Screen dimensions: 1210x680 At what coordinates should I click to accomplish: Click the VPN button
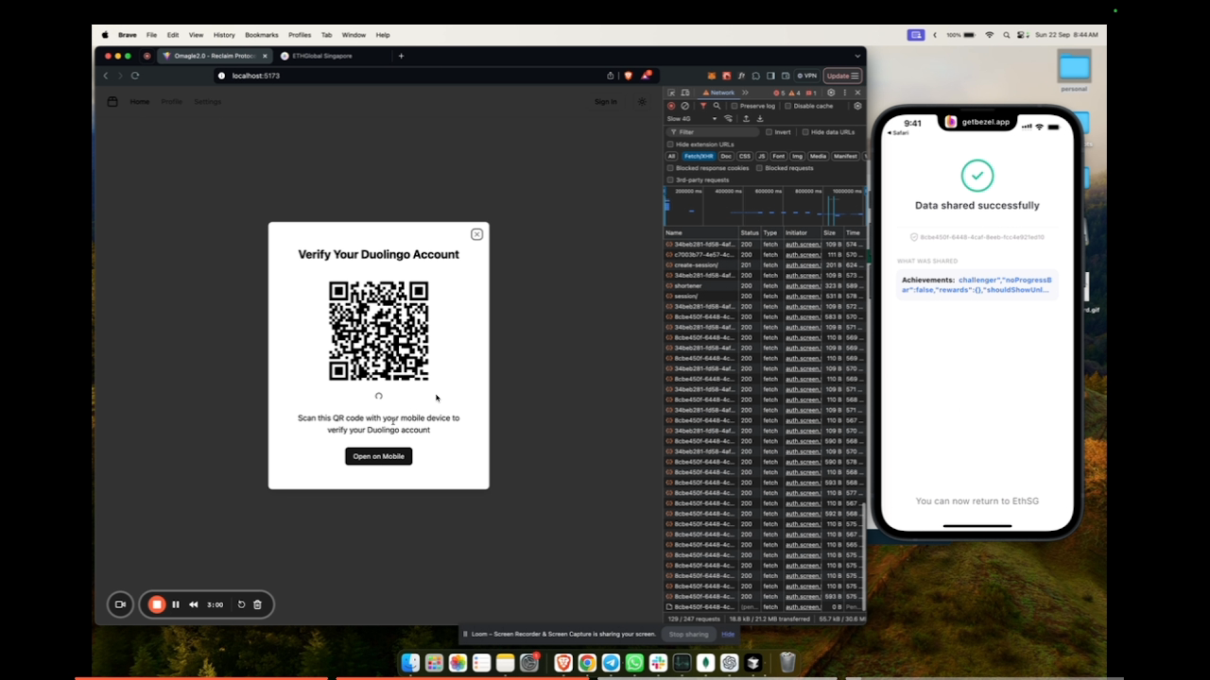pyautogui.click(x=807, y=76)
